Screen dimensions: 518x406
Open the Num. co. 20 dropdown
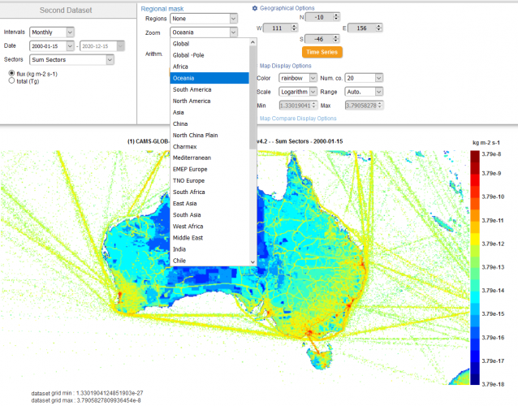click(364, 78)
